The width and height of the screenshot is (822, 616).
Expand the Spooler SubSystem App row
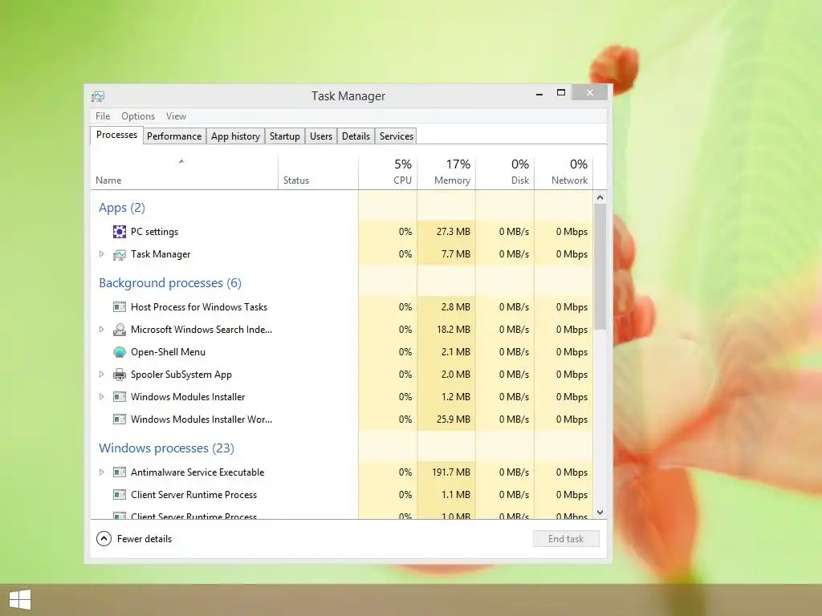[102, 375]
